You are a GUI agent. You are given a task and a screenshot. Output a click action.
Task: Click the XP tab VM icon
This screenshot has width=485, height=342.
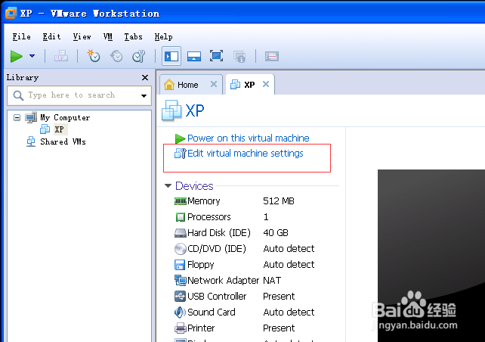point(236,84)
